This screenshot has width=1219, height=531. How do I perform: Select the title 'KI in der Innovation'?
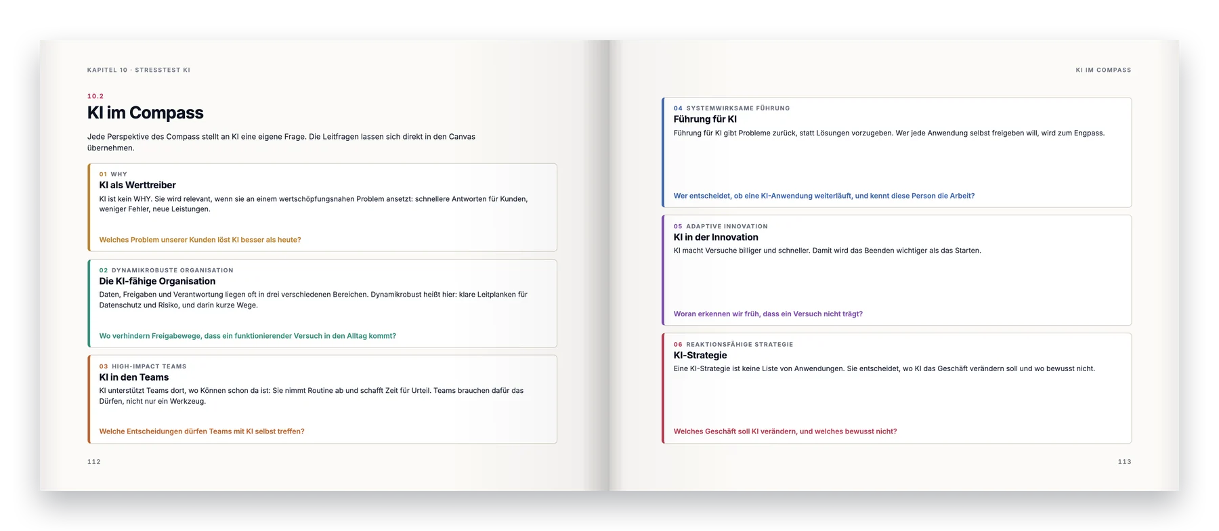[x=716, y=237]
